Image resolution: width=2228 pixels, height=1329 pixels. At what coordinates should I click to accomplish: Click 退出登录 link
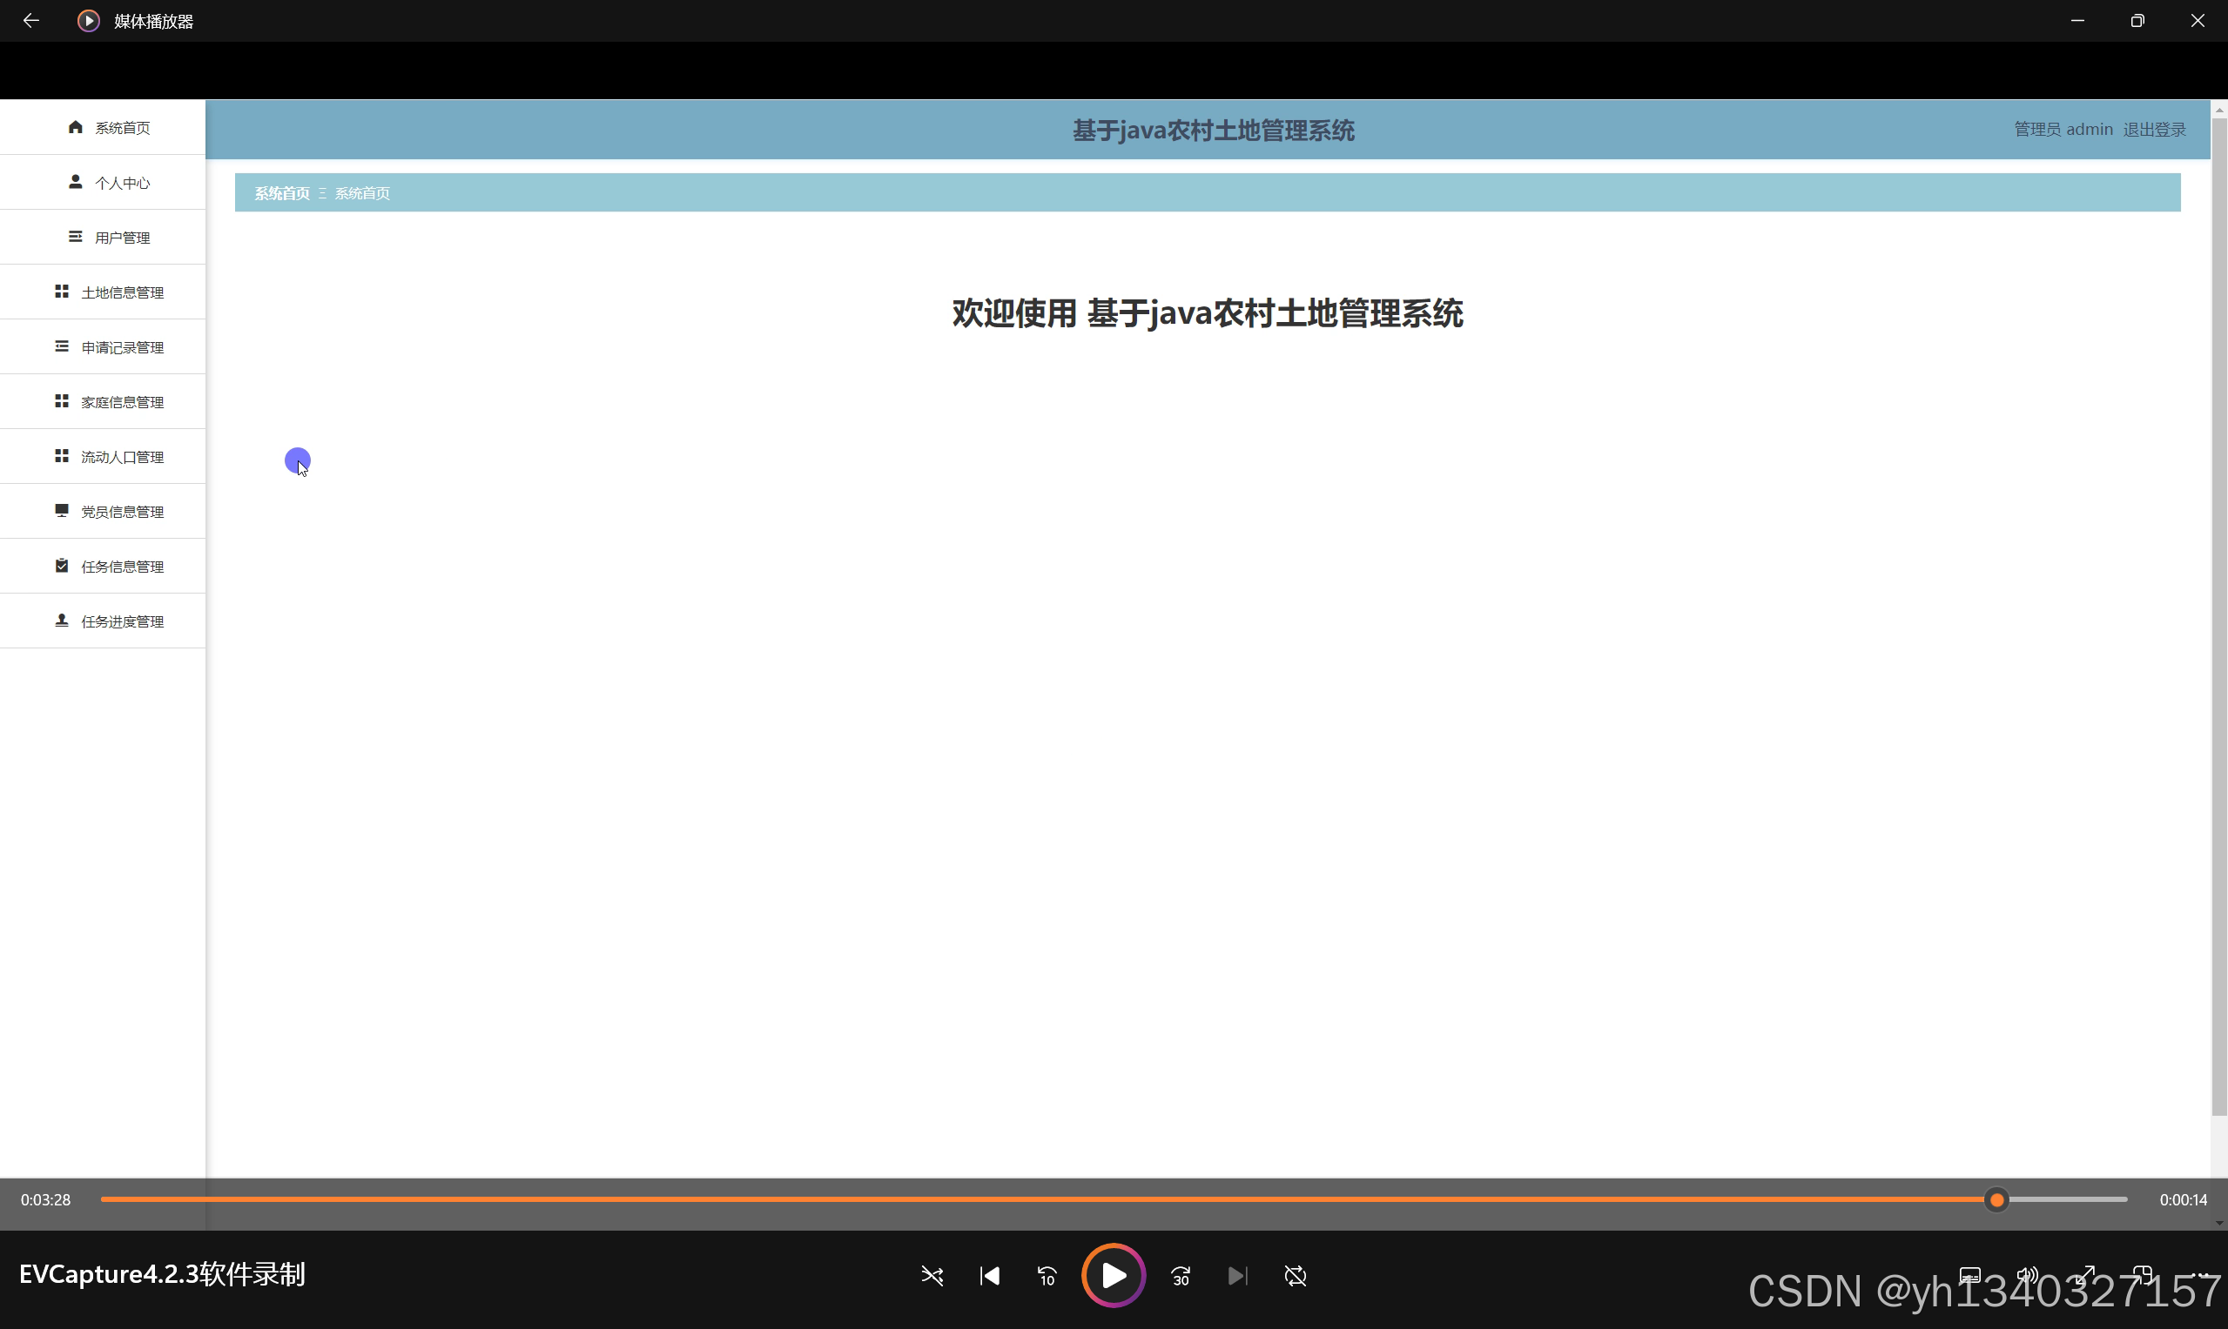[2154, 130]
